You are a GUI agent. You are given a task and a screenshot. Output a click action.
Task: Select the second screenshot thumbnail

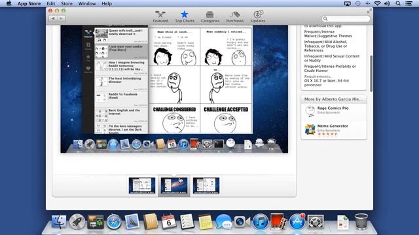point(174,185)
